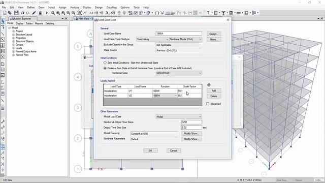Click the cross-brace draw tool in left toolbar
The height and width of the screenshot is (183, 325).
[3, 56]
